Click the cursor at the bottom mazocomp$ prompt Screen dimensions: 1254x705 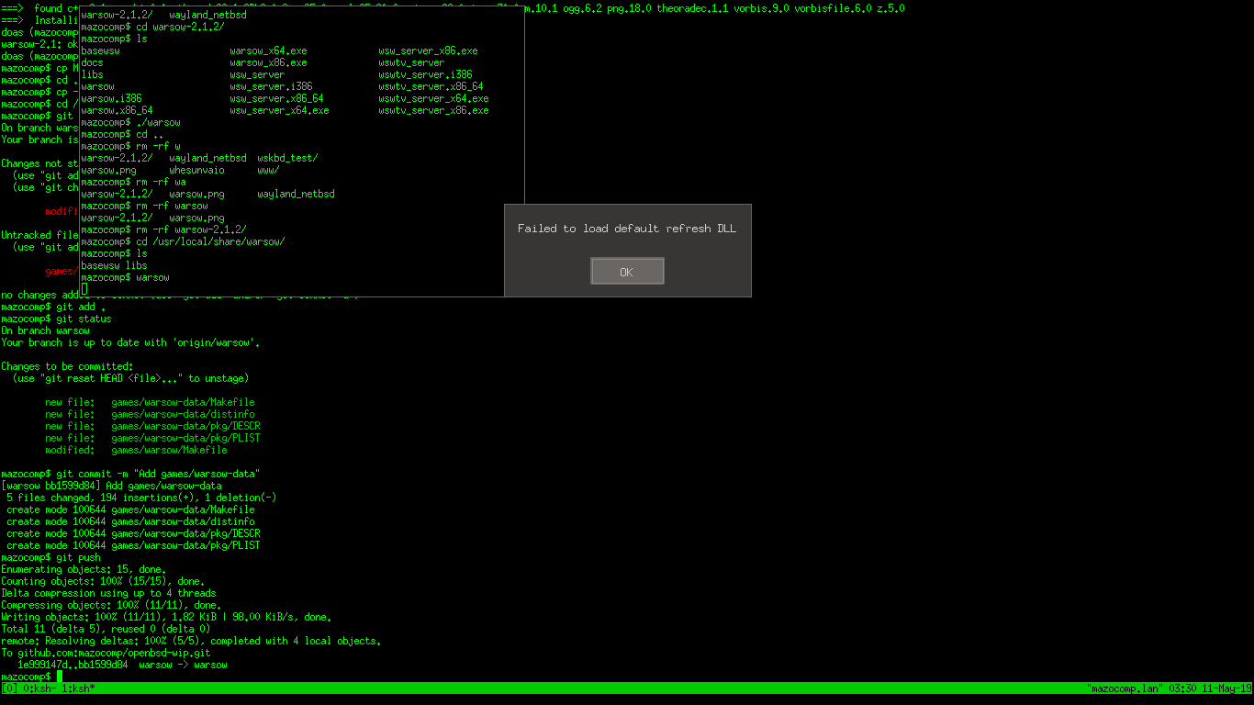60,677
